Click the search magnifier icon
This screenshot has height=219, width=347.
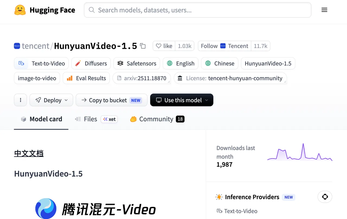pyautogui.click(x=92, y=10)
